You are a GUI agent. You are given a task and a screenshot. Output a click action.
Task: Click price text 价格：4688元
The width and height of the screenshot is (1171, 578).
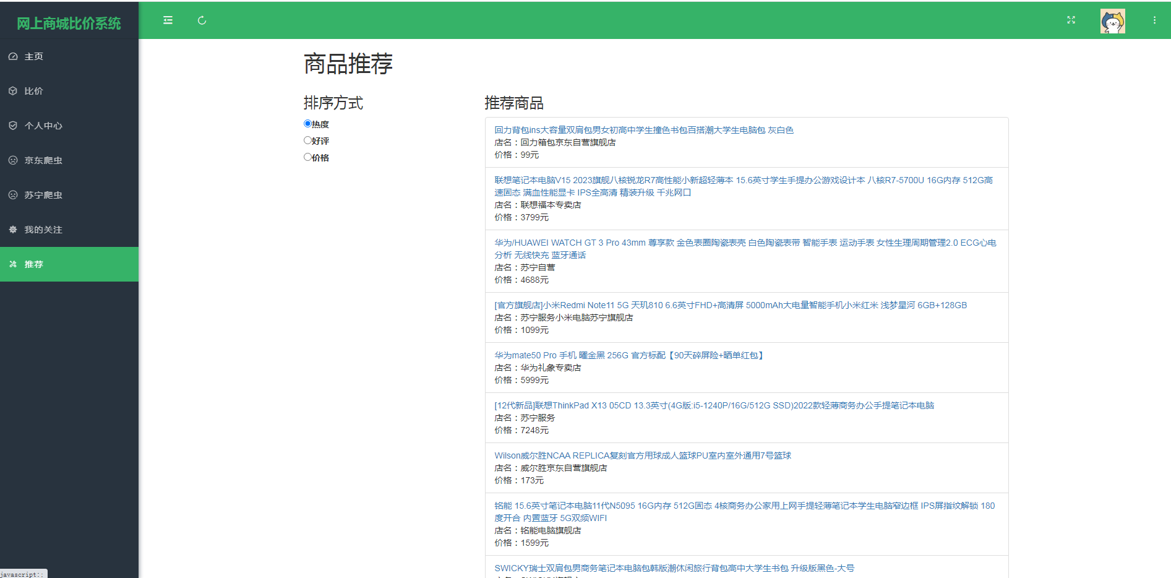(x=521, y=280)
